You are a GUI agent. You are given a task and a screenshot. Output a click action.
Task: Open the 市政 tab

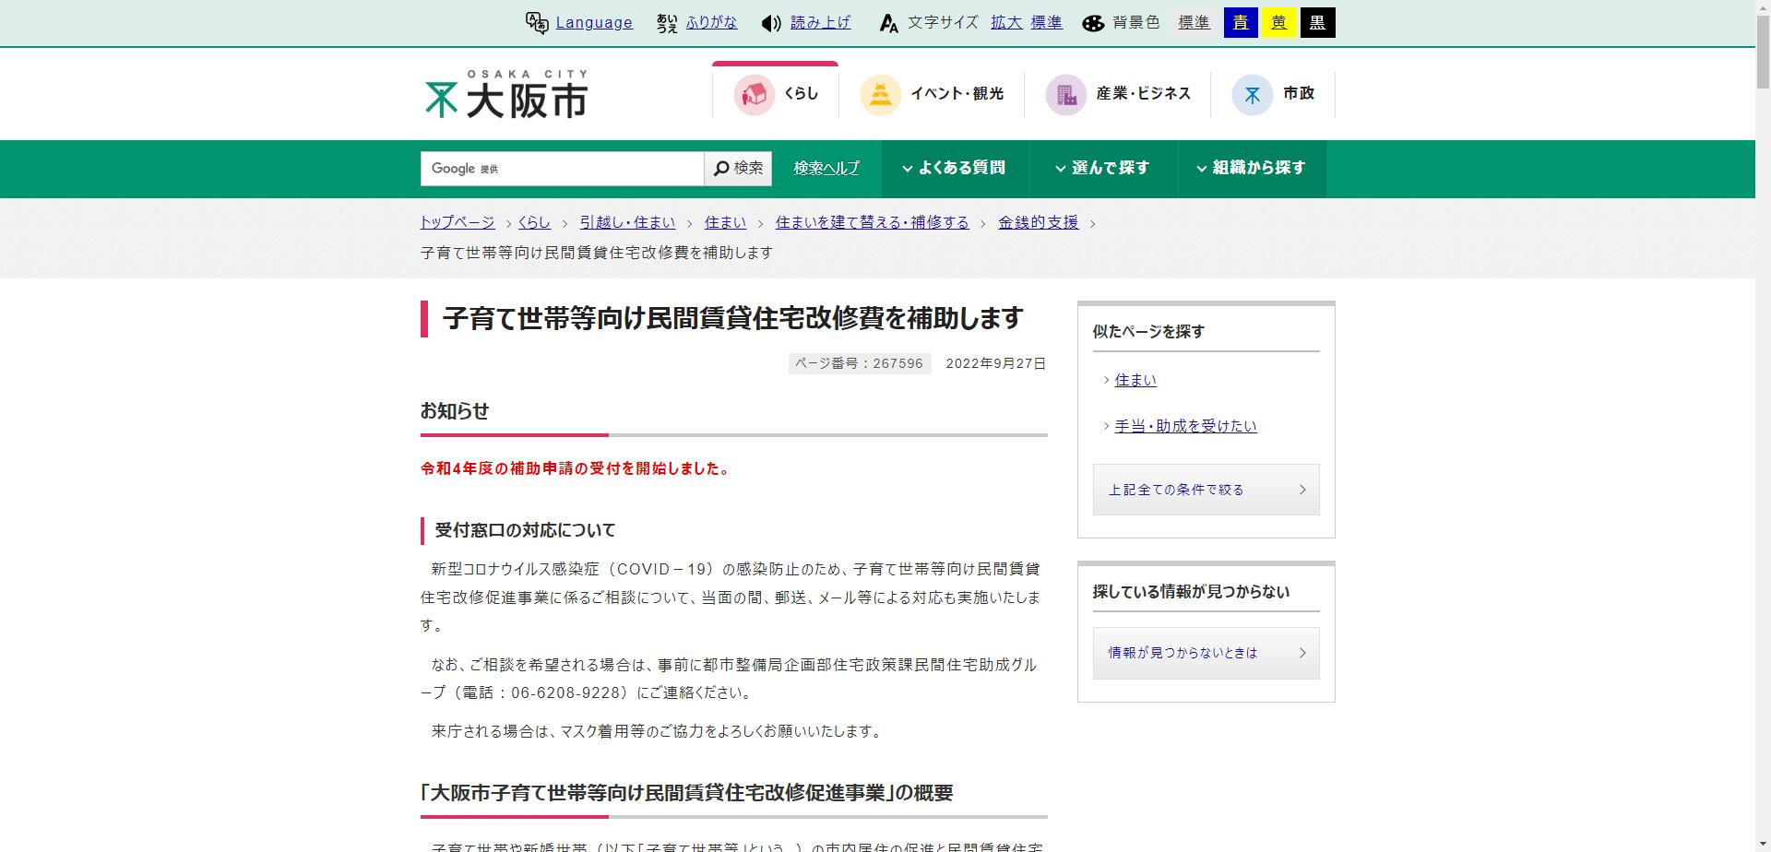(1273, 94)
